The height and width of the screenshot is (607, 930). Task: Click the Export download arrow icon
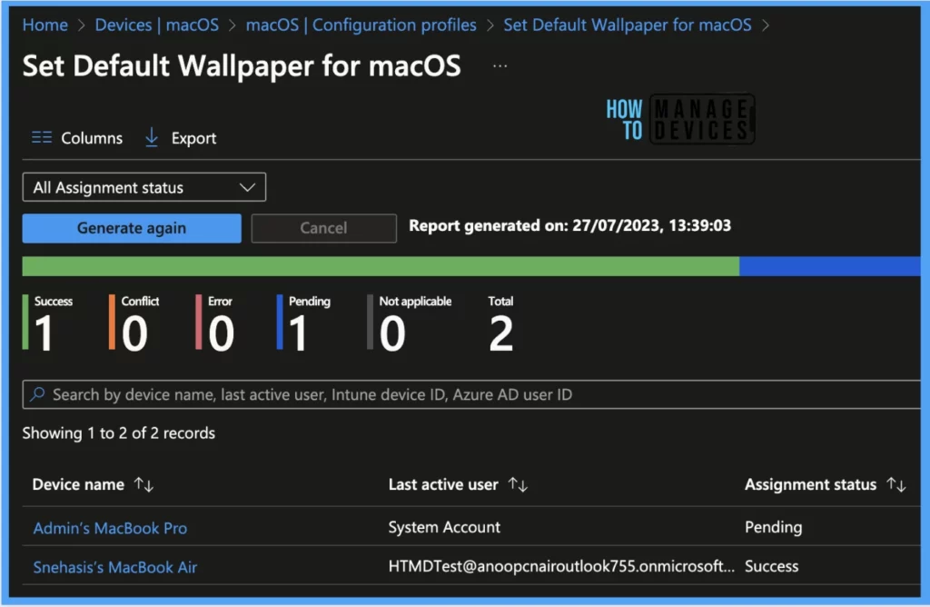(x=152, y=137)
